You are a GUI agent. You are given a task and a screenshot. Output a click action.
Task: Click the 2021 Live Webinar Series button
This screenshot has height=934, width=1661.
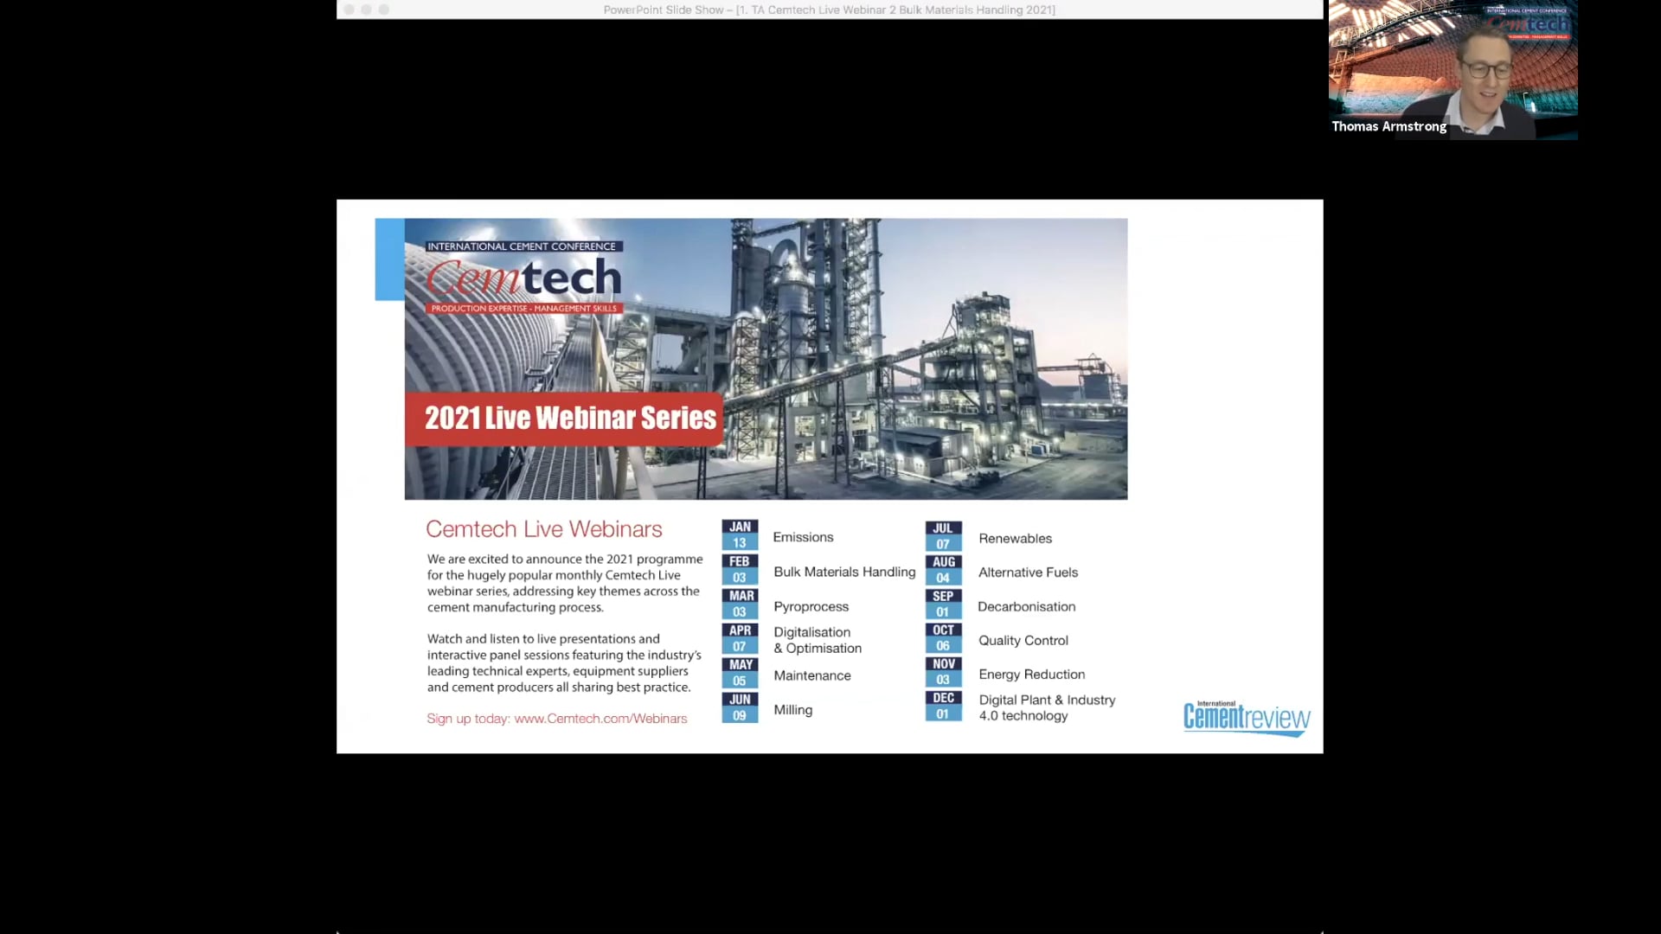[x=570, y=416]
